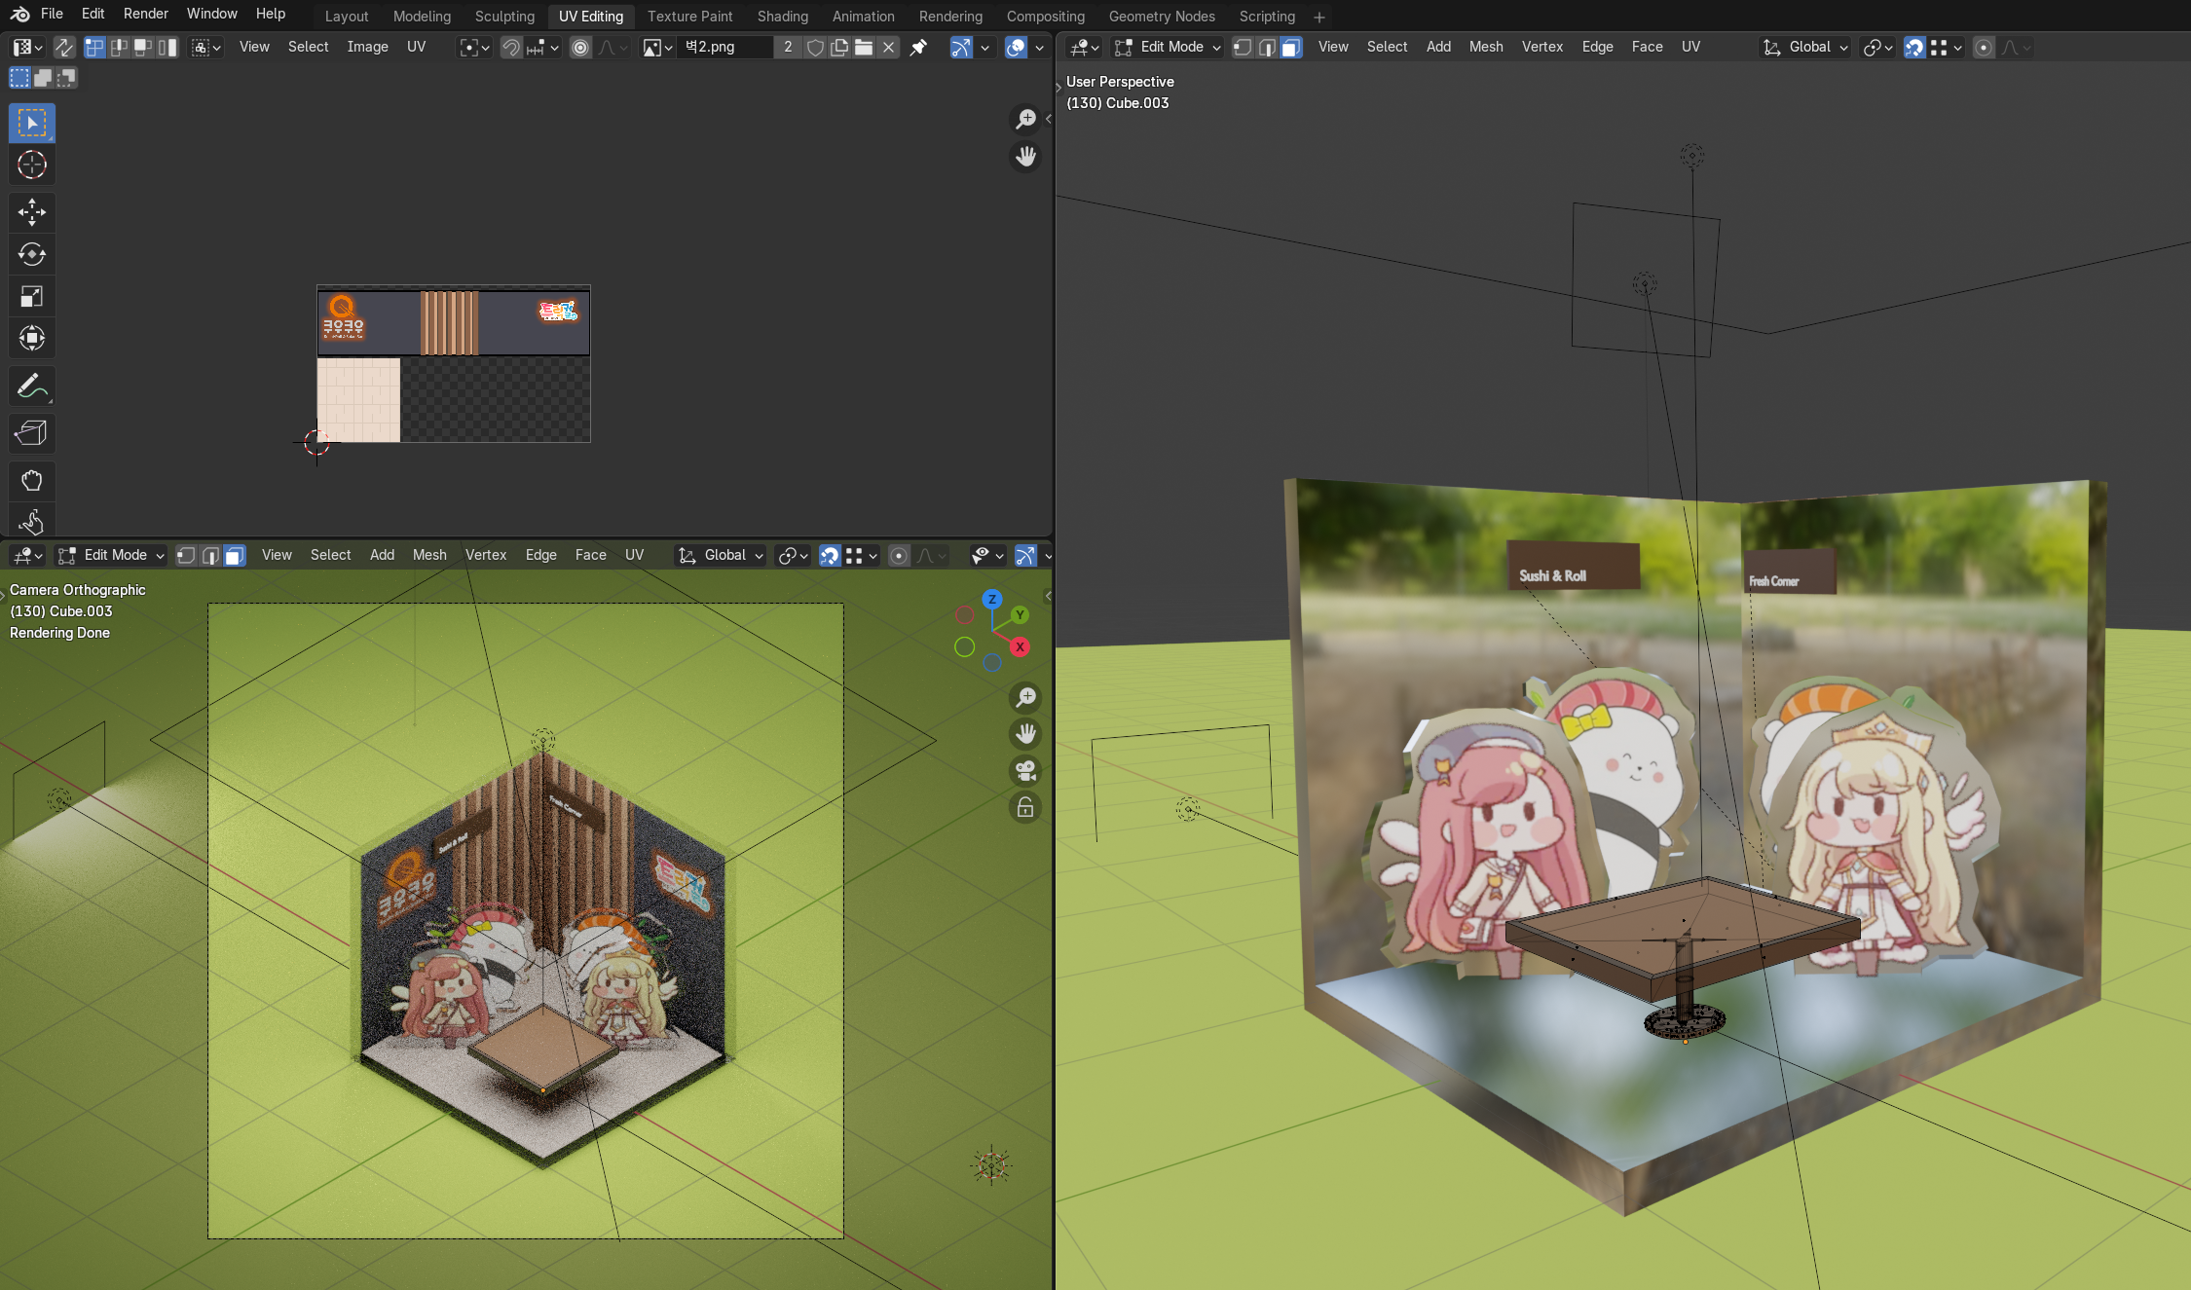Switch to the Shading workspace tab
Viewport: 2191px width, 1290px height.
coord(782,17)
